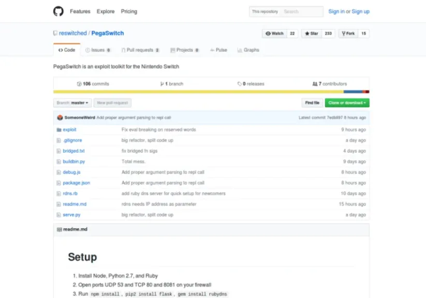The width and height of the screenshot is (426, 298).
Task: Fork the PegaSwitch repository
Action: point(347,33)
